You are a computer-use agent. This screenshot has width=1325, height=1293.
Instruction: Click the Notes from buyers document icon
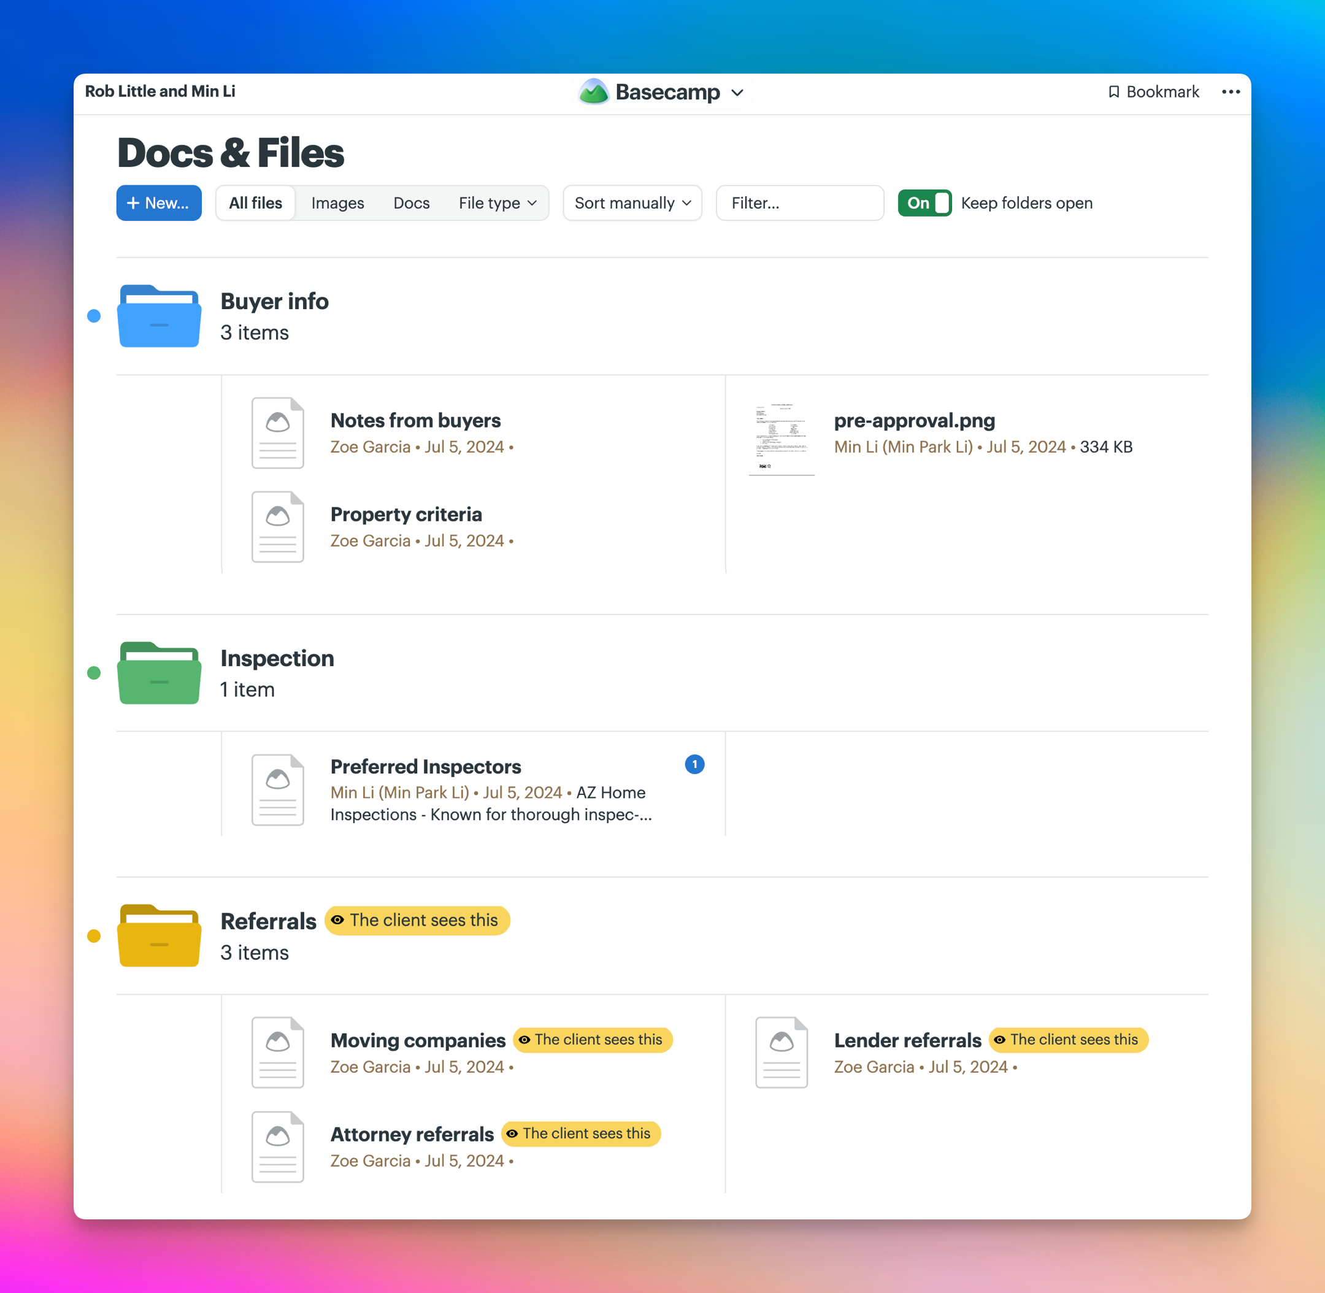tap(278, 432)
